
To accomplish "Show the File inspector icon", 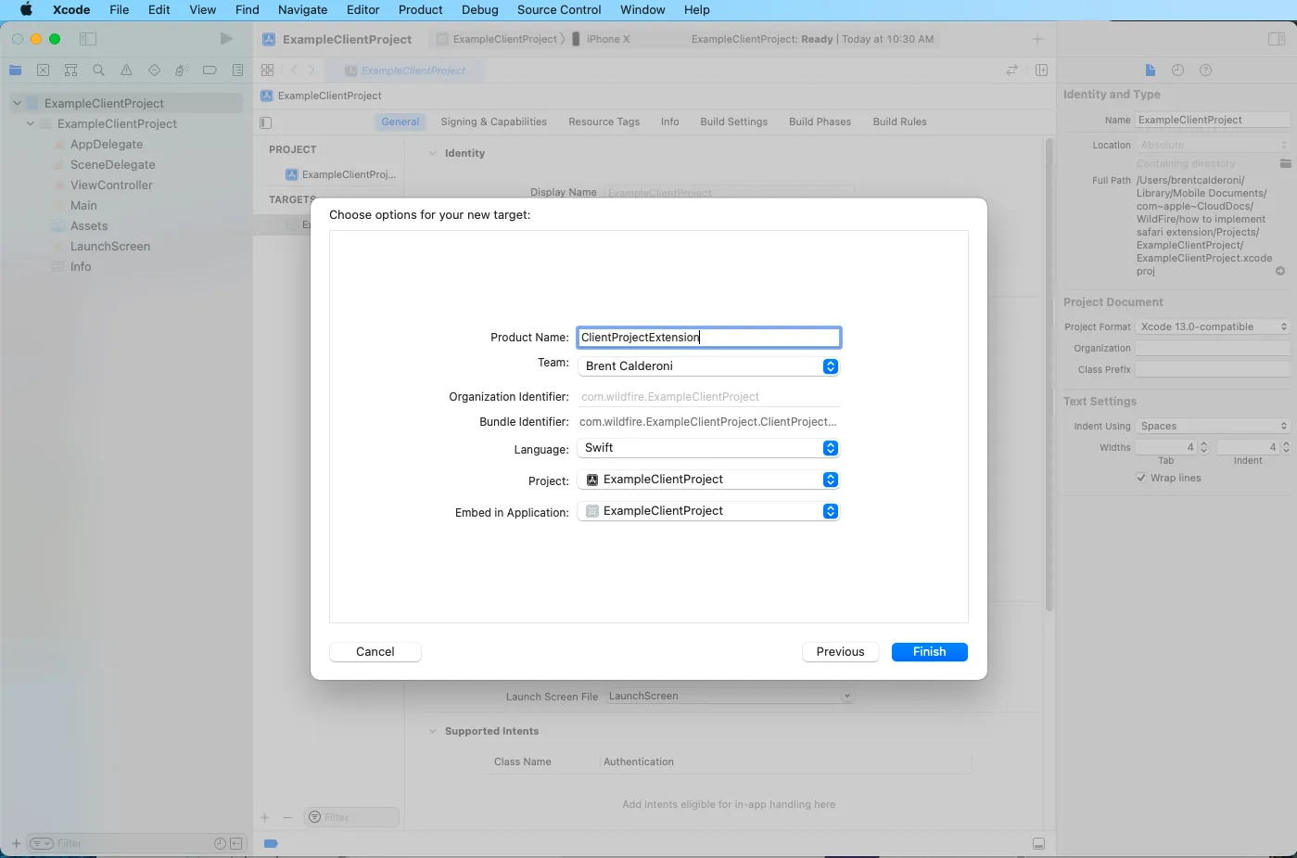I will click(x=1150, y=70).
